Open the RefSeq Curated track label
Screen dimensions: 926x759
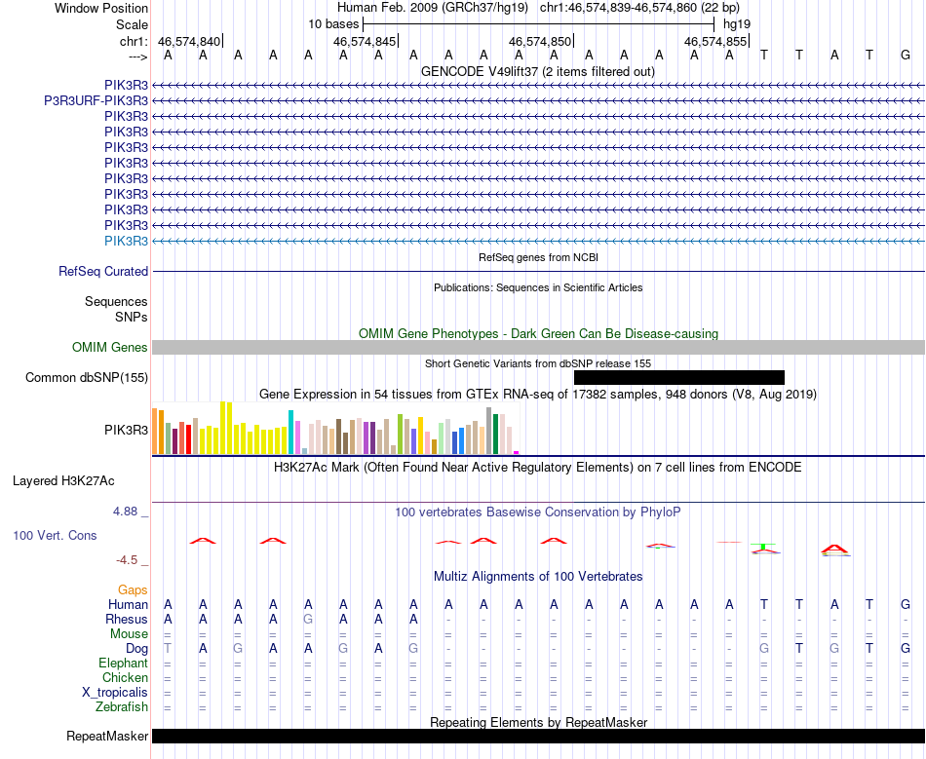[x=102, y=272]
